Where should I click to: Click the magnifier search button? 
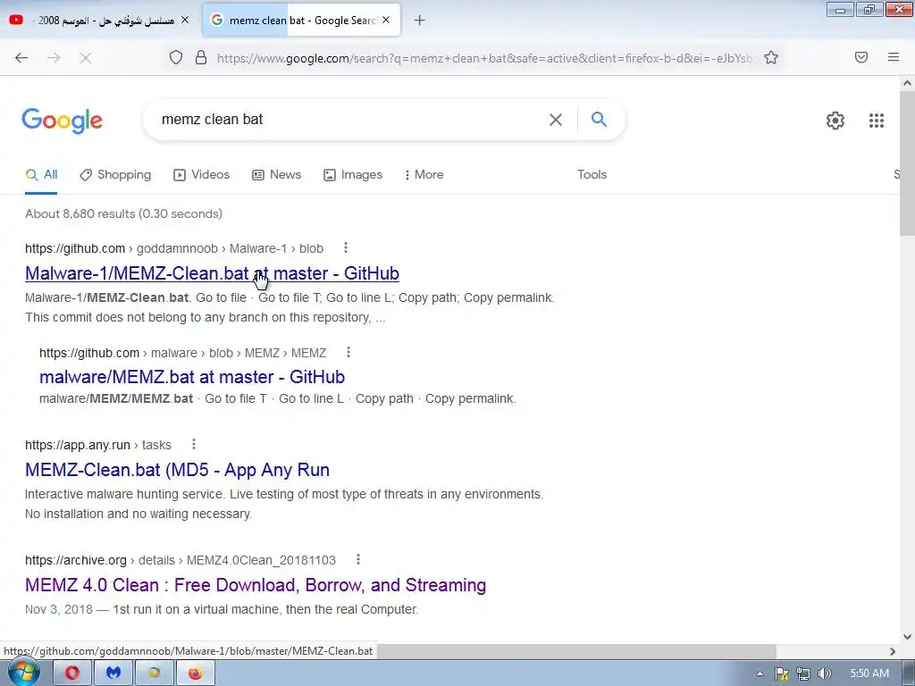click(x=599, y=120)
